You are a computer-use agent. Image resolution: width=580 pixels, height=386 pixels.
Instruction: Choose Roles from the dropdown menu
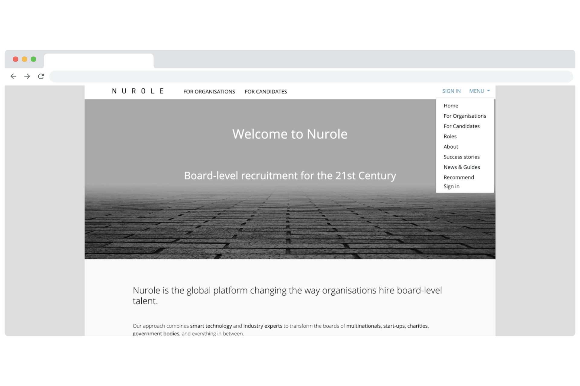[450, 137]
